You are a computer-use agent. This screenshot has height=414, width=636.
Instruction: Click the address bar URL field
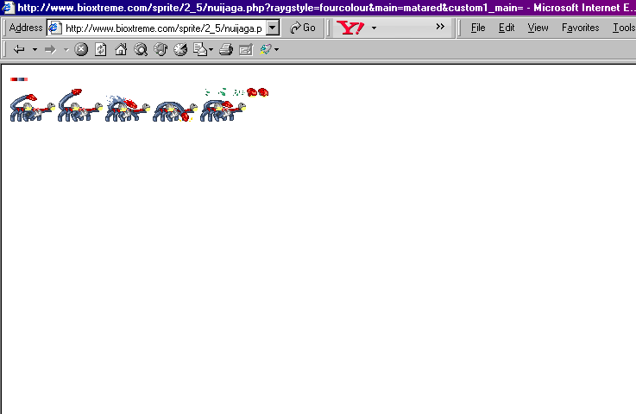[x=163, y=28]
